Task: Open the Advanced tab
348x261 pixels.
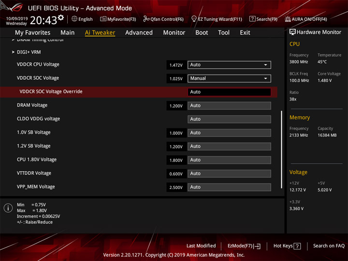Action: click(139, 33)
